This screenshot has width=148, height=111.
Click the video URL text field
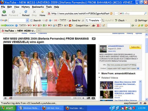point(122,65)
